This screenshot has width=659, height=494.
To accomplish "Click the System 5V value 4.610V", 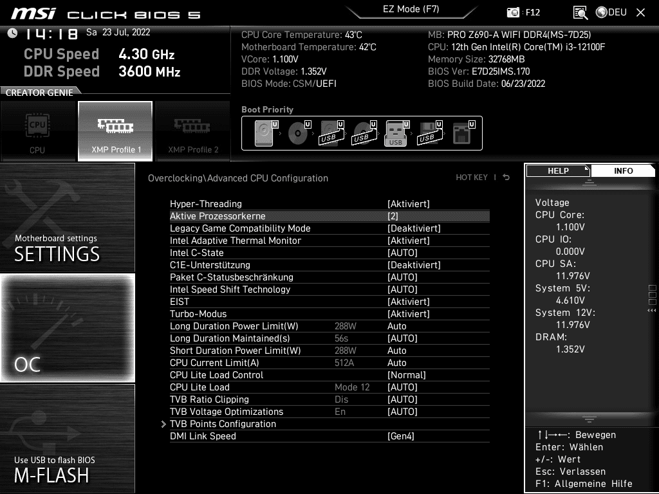I will [x=570, y=300].
